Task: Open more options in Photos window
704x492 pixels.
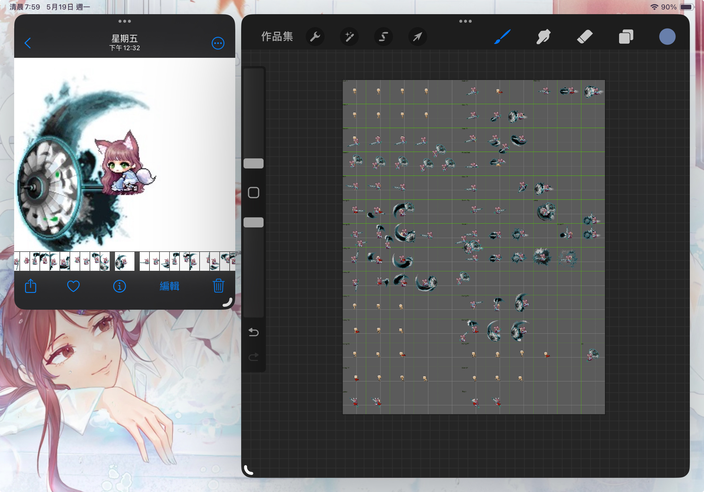Action: (218, 43)
